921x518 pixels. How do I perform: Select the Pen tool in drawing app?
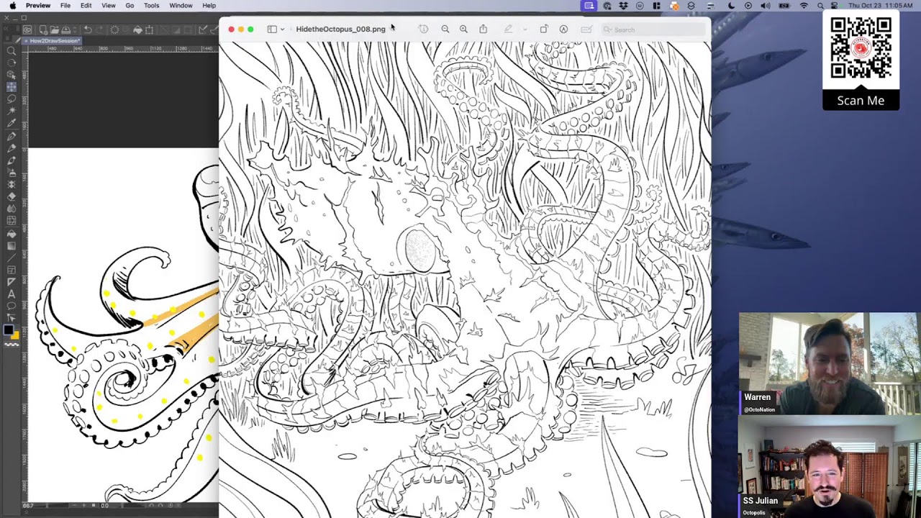12,137
